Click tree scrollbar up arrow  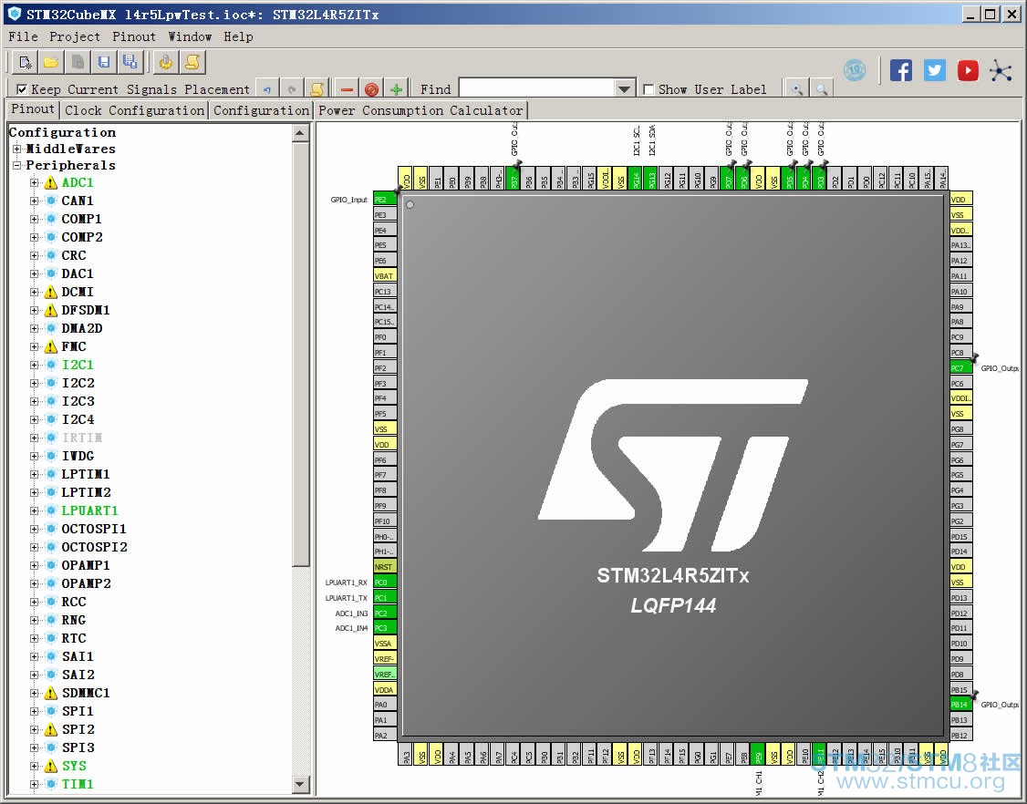[x=300, y=133]
